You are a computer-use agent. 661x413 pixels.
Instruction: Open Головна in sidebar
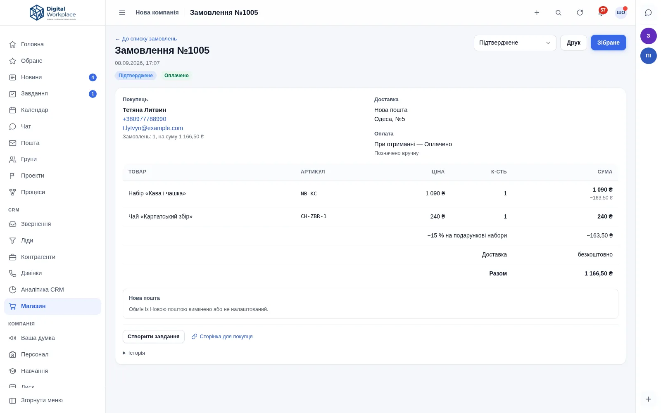tap(52, 44)
